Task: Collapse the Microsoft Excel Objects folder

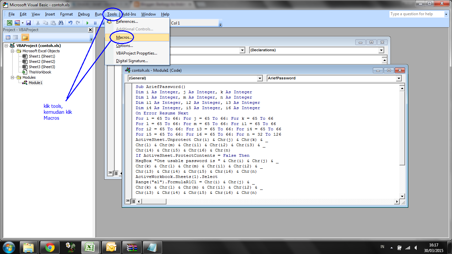Action: coord(13,51)
